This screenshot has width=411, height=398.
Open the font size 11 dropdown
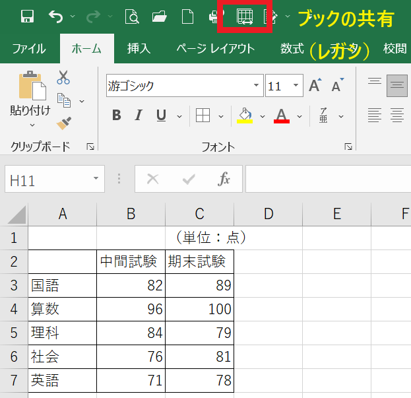point(296,85)
